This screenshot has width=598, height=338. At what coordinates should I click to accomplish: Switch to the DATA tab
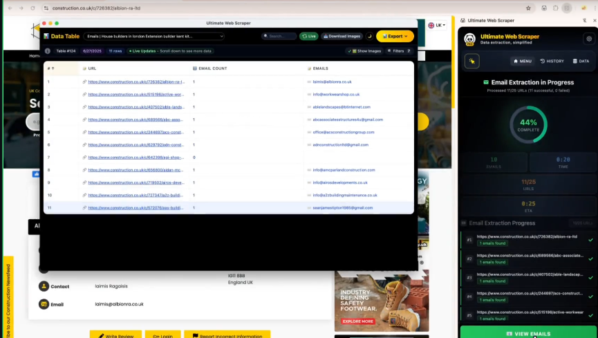581,61
